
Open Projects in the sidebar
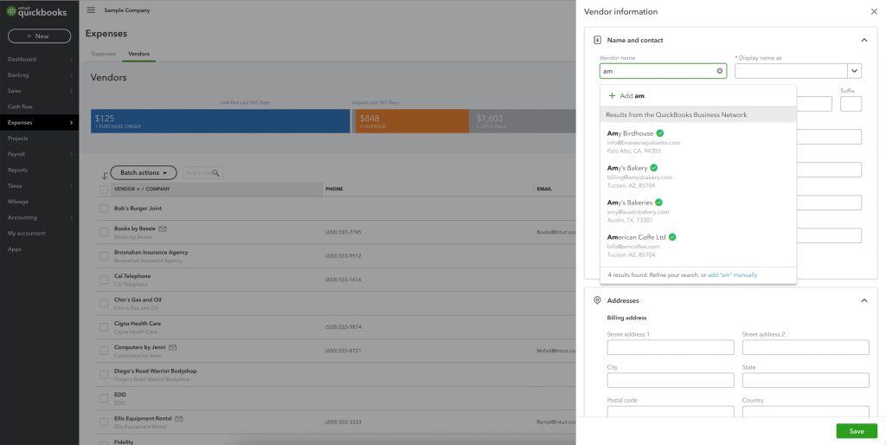[18, 139]
